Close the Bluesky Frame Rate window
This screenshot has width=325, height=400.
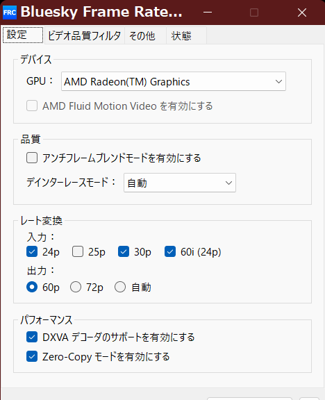pyautogui.click(x=302, y=12)
